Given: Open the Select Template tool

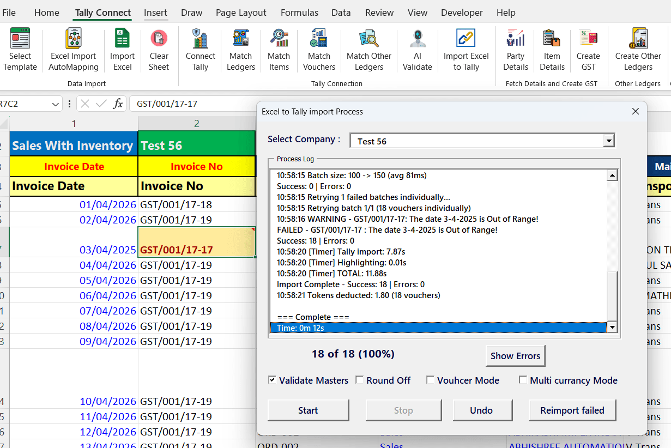Looking at the screenshot, I should (x=20, y=49).
